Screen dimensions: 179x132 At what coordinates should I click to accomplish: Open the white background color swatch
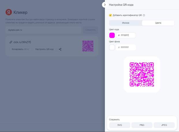tap(112, 47)
